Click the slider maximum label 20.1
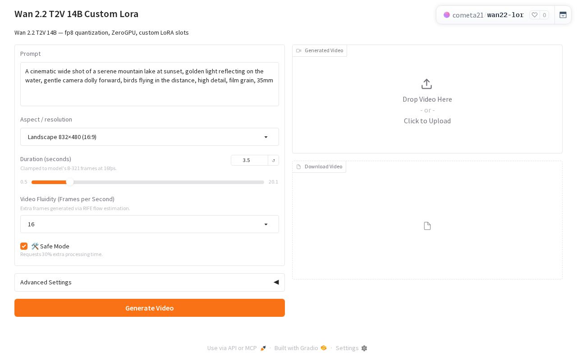Viewport: 577px width, 360px height. point(273,182)
